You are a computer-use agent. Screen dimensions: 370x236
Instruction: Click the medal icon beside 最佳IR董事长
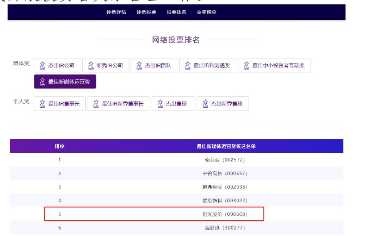[42, 104]
